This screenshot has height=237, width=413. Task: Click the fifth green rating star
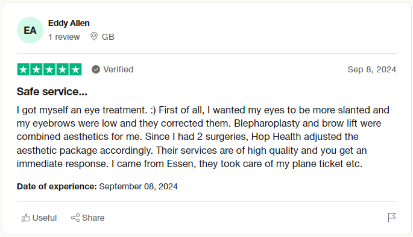tap(75, 69)
